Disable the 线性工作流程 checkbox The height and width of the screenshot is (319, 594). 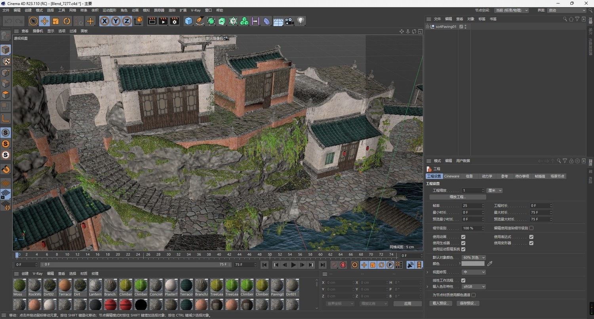click(x=463, y=280)
